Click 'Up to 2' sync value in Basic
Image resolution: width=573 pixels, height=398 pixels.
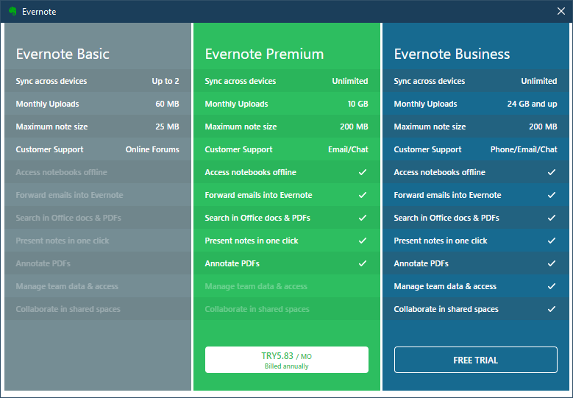tap(166, 81)
